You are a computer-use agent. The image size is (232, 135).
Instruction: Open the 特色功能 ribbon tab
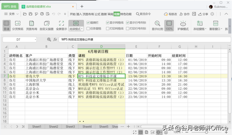pos(126,14)
